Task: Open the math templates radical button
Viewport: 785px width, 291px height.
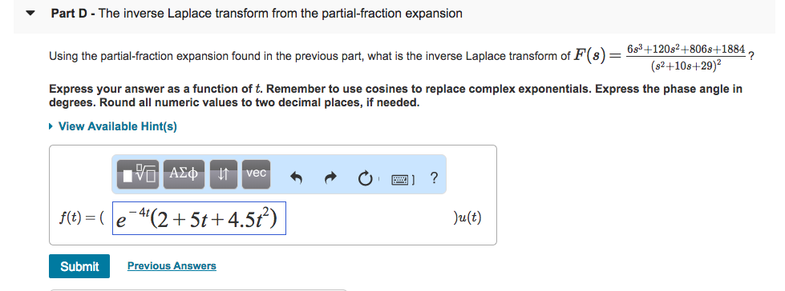Action: pos(138,174)
